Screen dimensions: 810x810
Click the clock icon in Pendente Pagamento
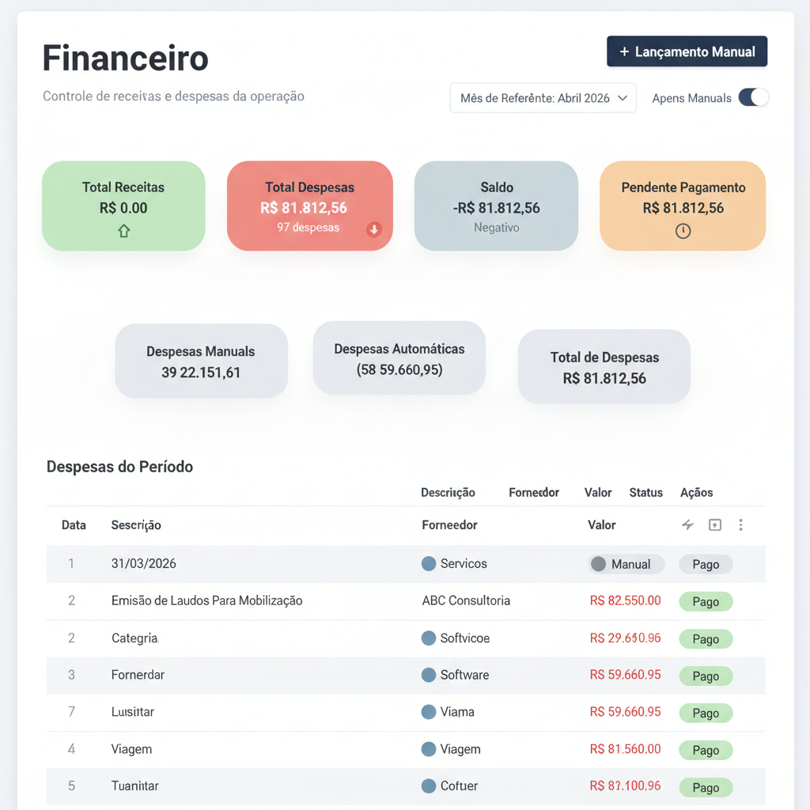[683, 230]
